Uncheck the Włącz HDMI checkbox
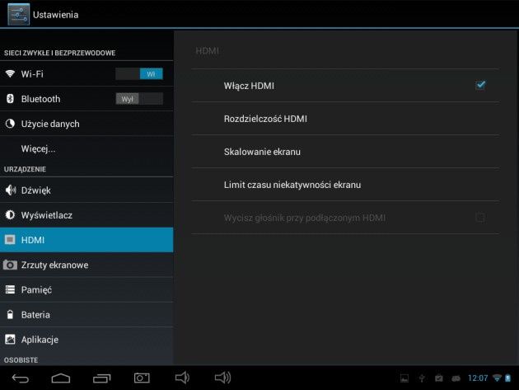The width and height of the screenshot is (519, 390). click(480, 86)
